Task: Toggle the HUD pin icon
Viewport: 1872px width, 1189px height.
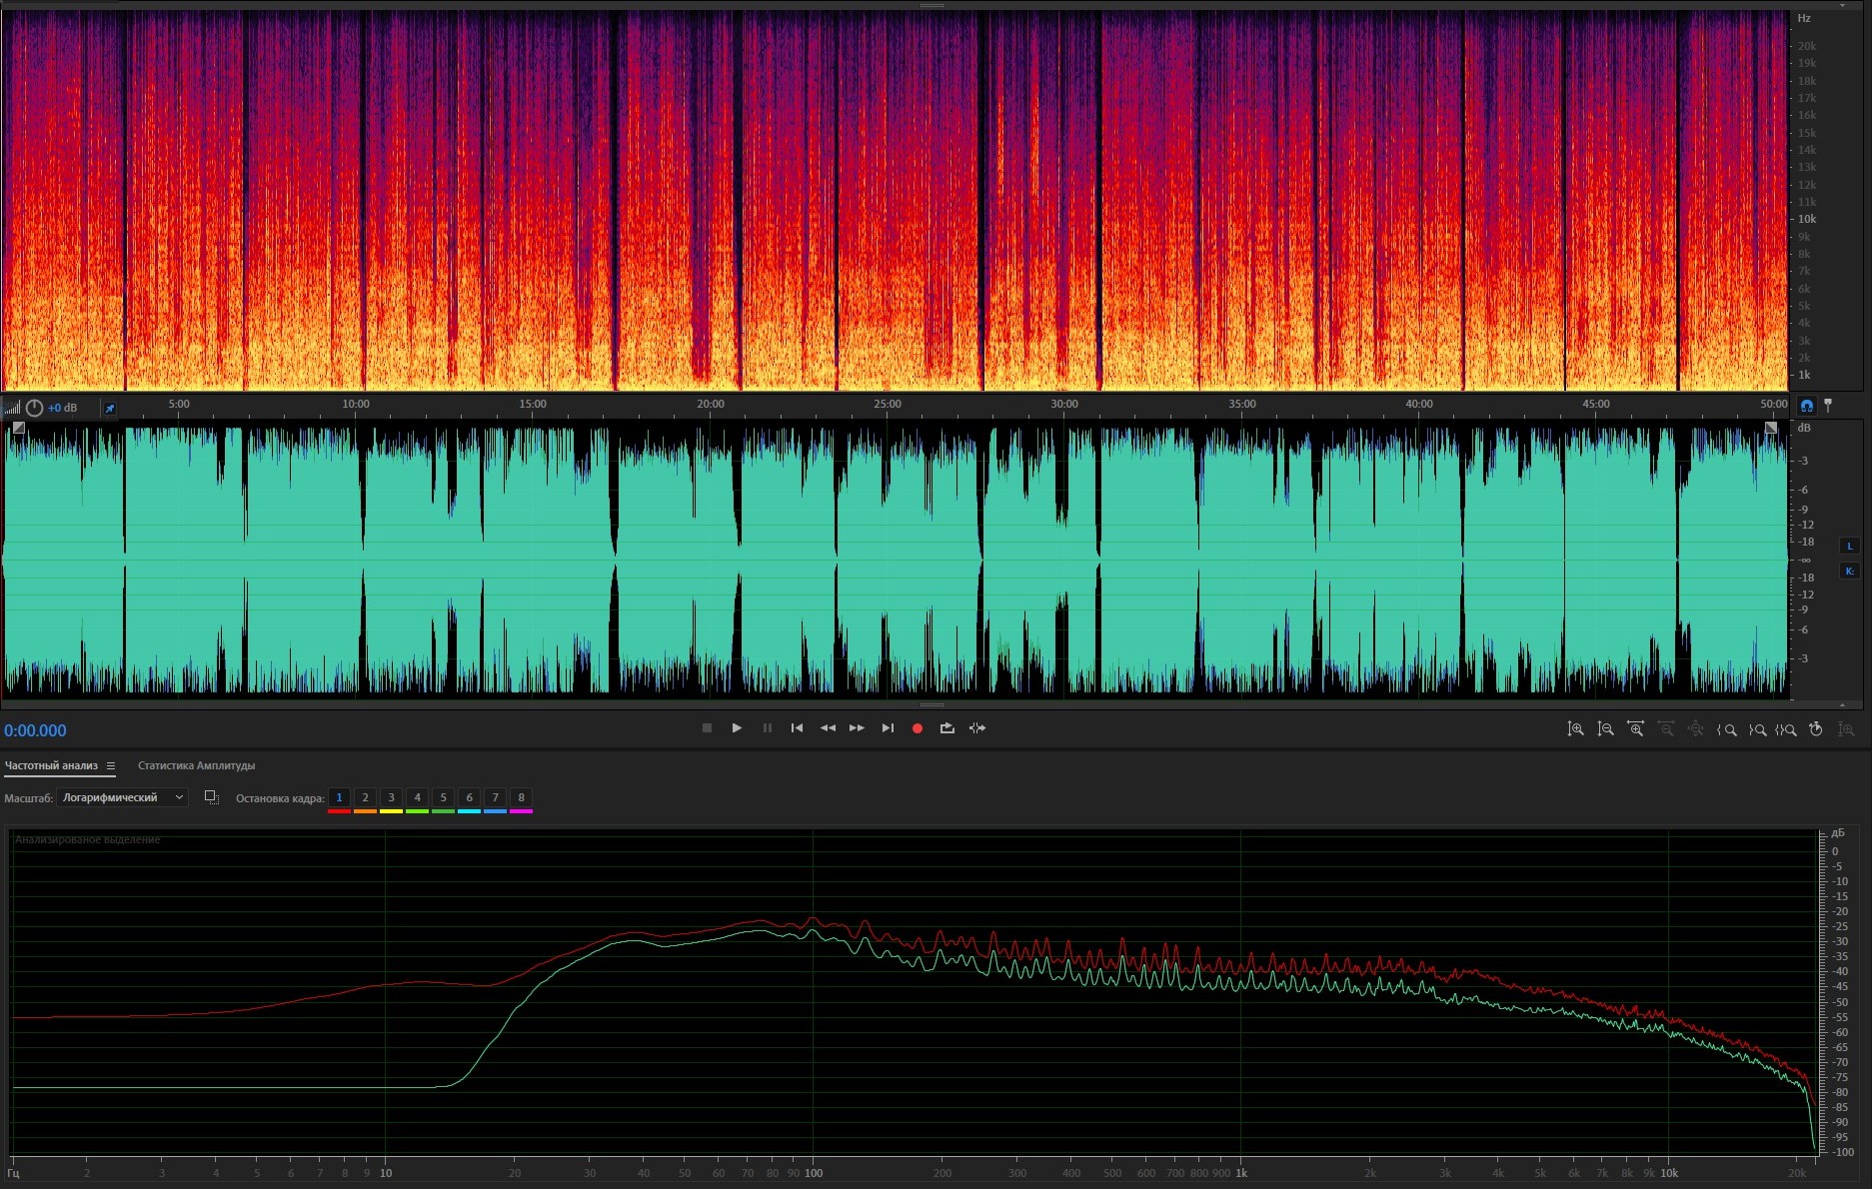Action: [x=110, y=408]
